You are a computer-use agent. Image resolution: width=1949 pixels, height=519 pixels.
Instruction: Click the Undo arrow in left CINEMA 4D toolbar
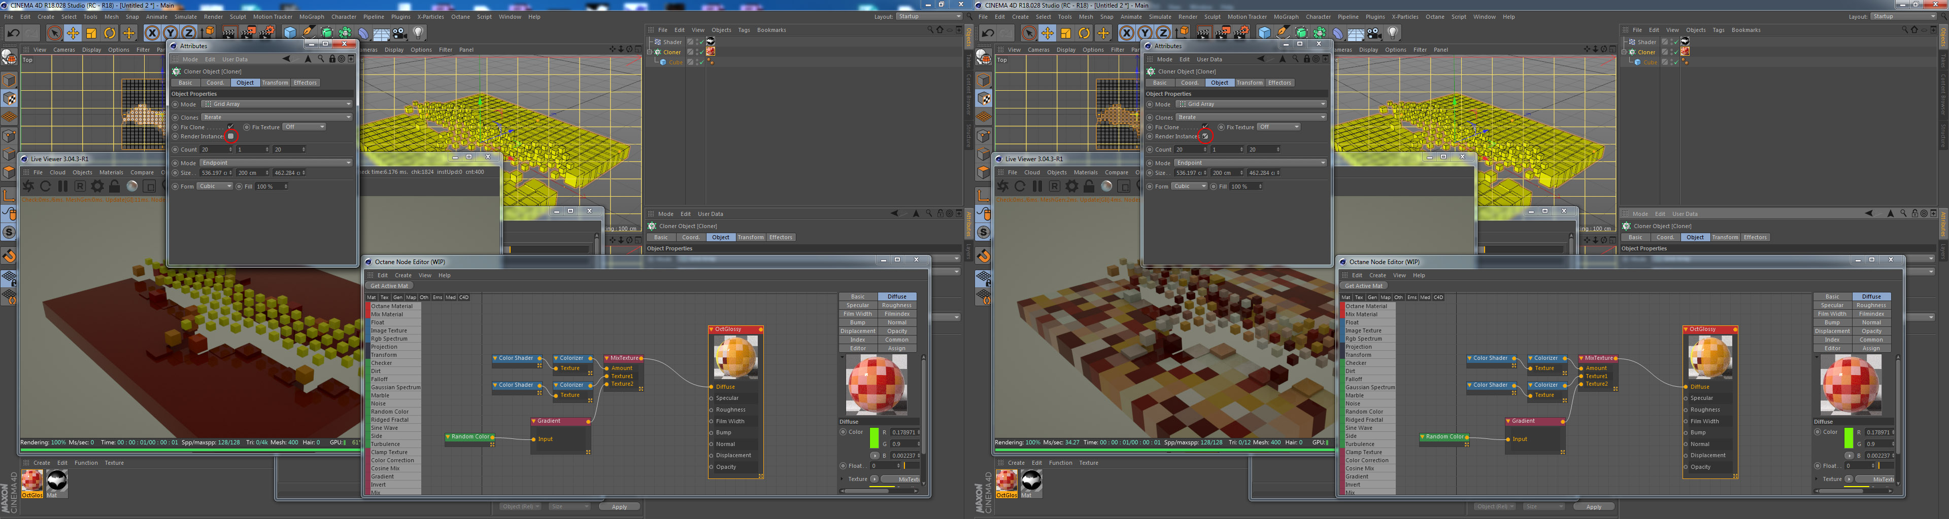pos(14,32)
